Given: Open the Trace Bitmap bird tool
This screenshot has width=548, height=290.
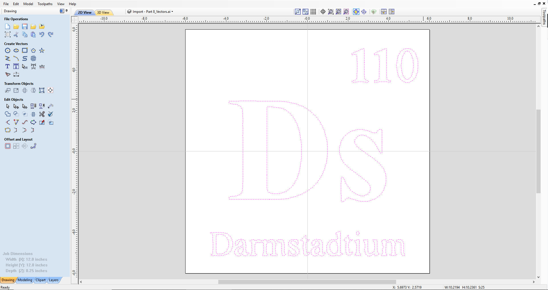Looking at the screenshot, I should [8, 74].
